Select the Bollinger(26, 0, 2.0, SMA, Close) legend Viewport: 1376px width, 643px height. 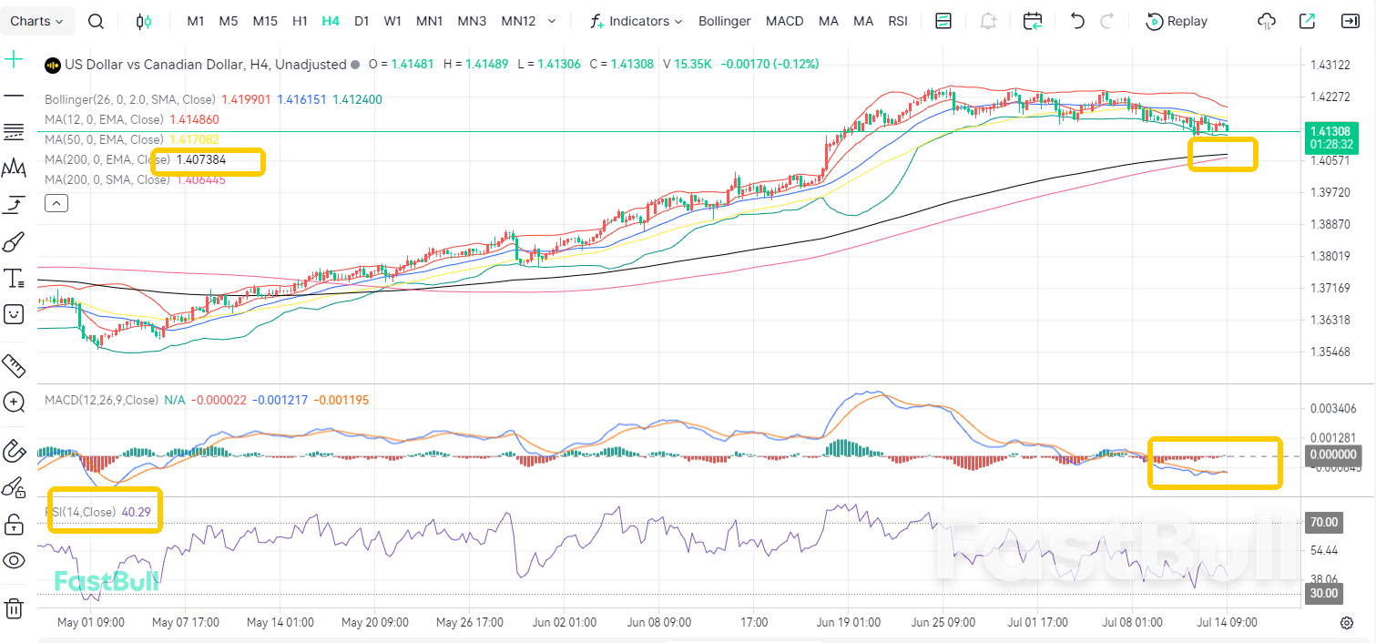point(130,99)
